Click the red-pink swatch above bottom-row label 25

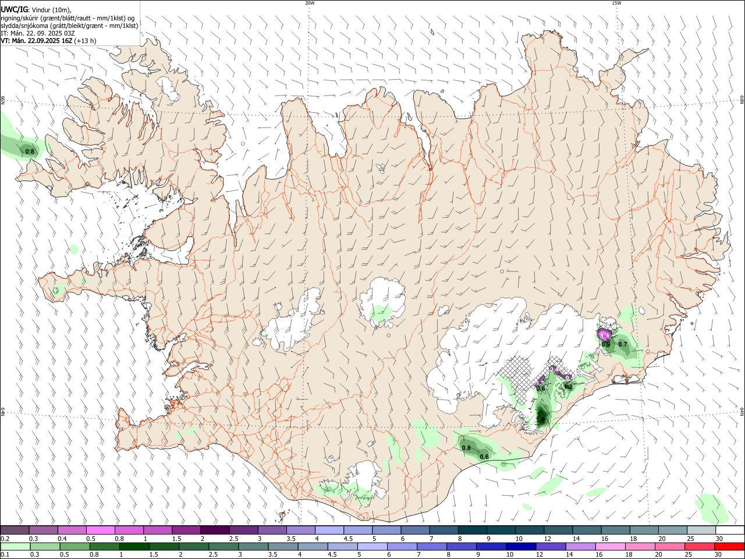tap(700, 547)
